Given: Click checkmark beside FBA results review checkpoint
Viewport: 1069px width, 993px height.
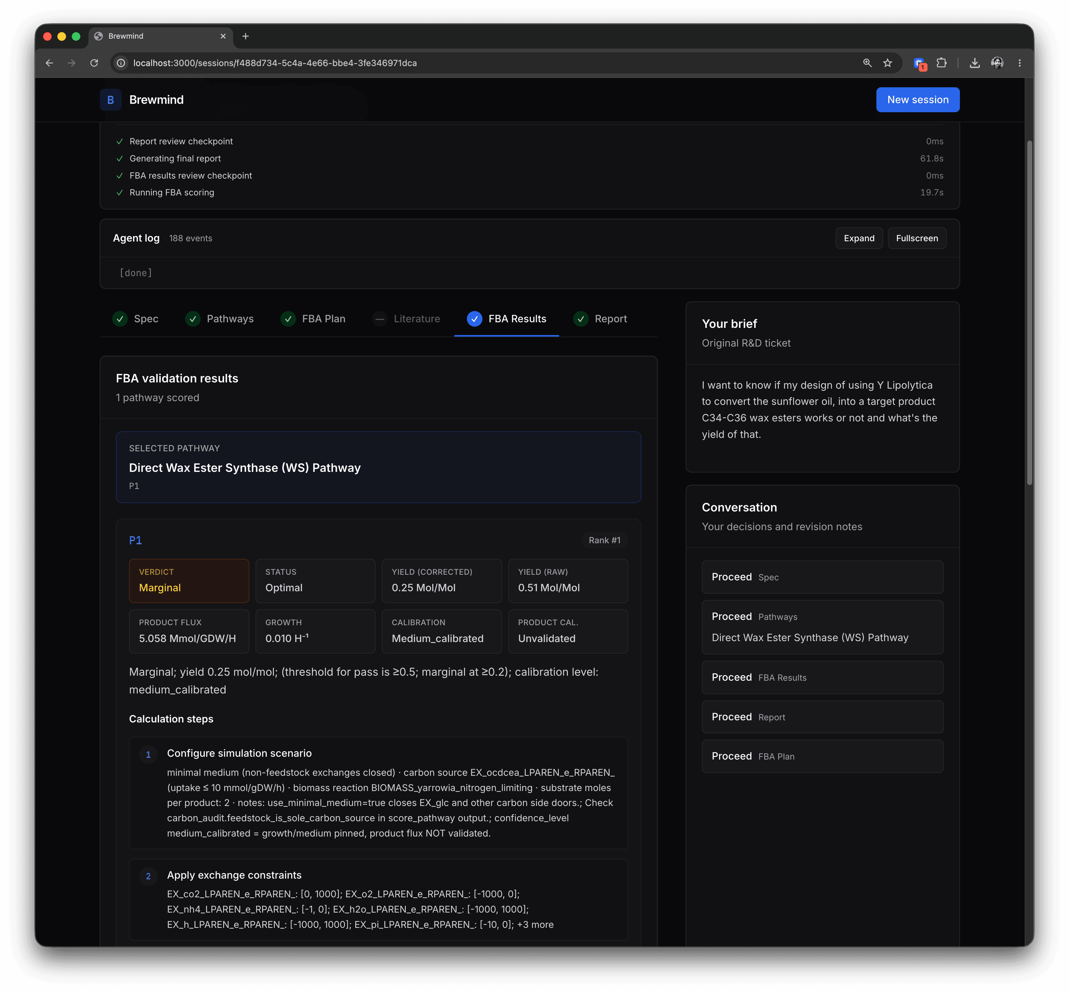Looking at the screenshot, I should [x=119, y=176].
